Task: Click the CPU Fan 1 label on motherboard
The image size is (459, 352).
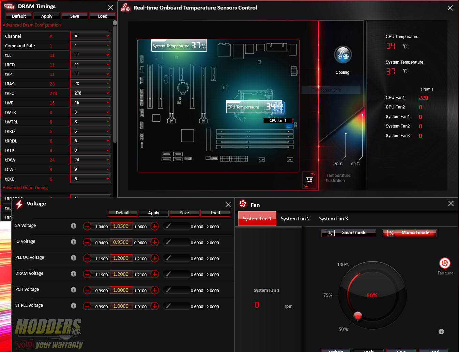Action: pos(278,120)
